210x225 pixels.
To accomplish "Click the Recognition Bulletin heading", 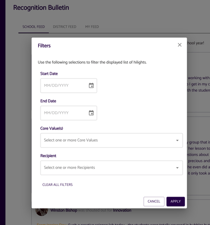I will (x=41, y=8).
